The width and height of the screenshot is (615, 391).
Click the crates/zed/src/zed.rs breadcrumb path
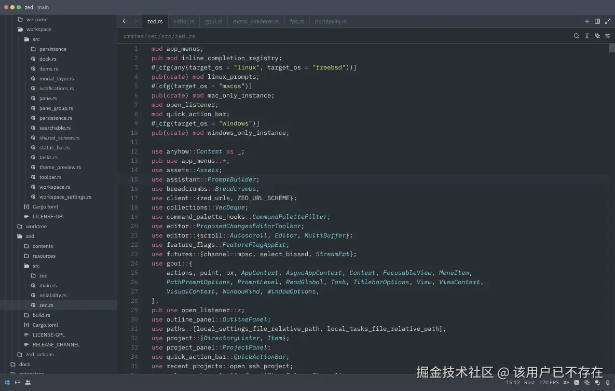click(x=159, y=36)
